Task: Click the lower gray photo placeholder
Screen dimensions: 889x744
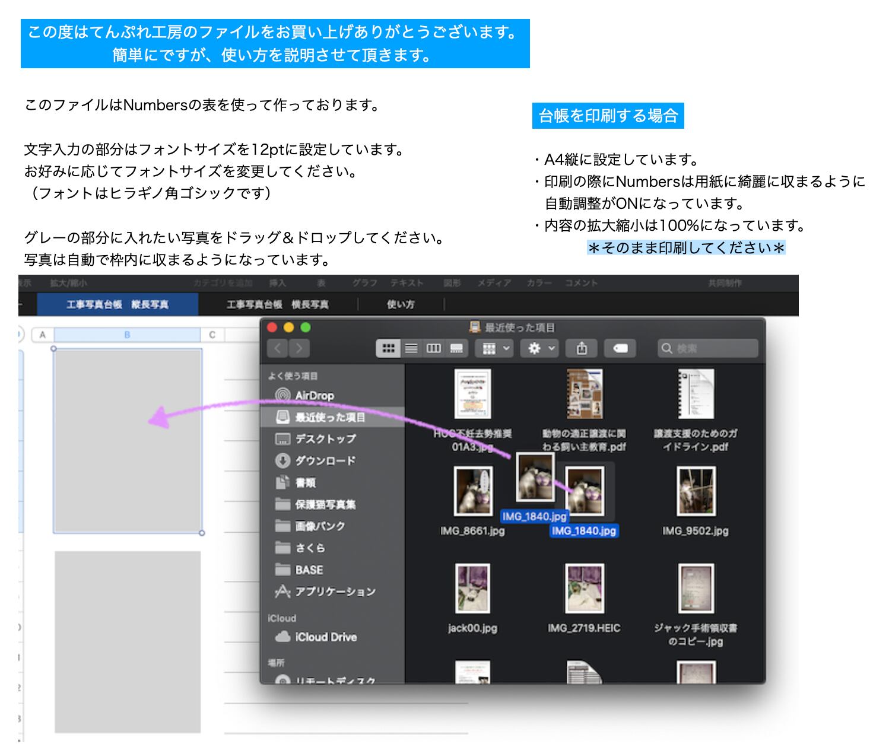Action: [128, 642]
